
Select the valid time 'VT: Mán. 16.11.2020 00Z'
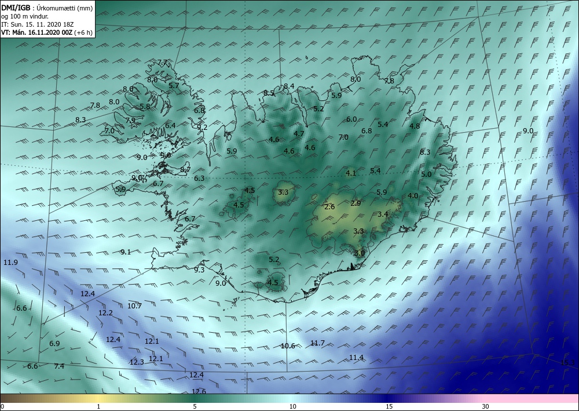(x=37, y=32)
